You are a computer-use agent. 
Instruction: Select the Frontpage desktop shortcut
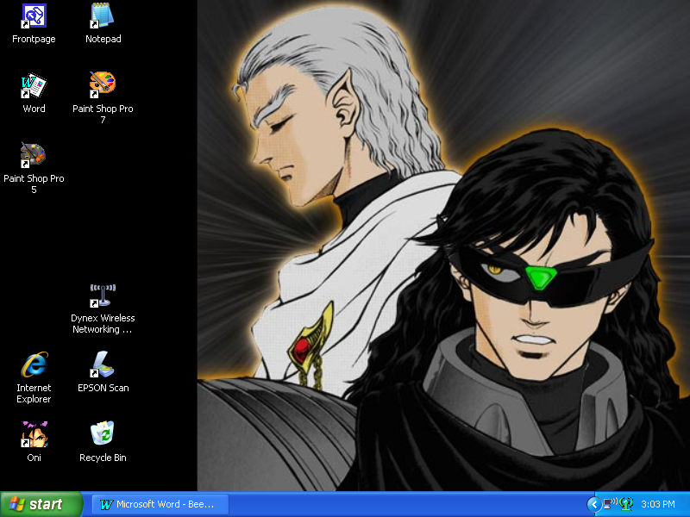point(34,24)
